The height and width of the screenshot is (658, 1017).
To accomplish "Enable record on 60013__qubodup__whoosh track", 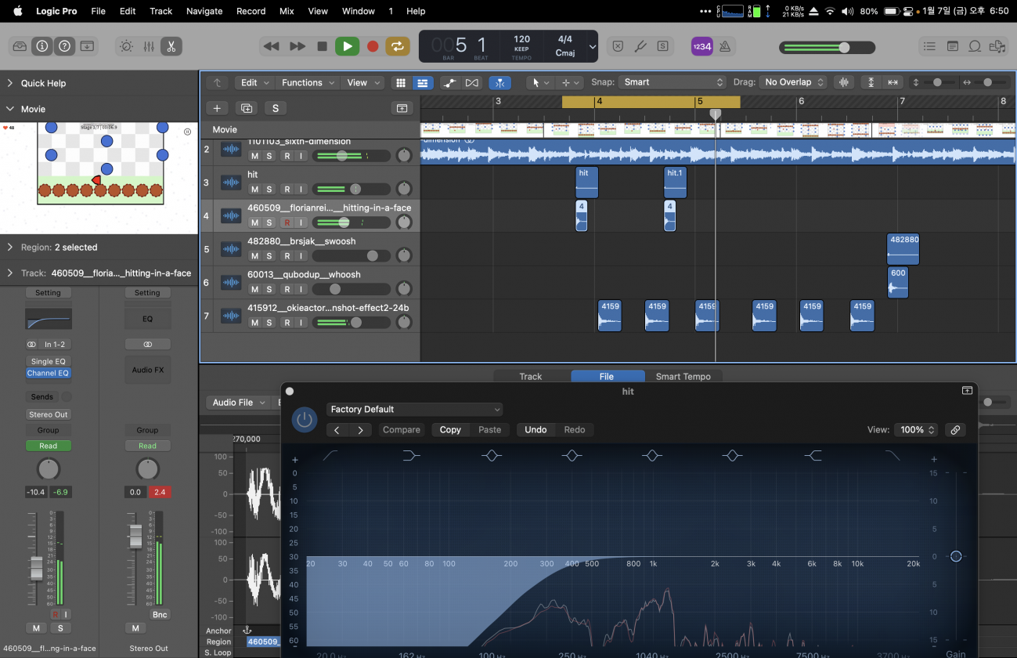I will 287,289.
